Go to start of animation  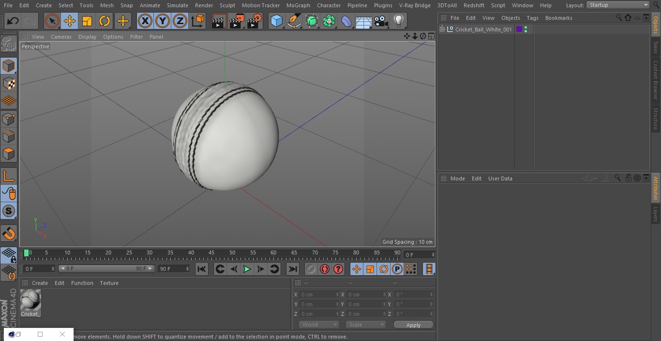[x=202, y=269]
